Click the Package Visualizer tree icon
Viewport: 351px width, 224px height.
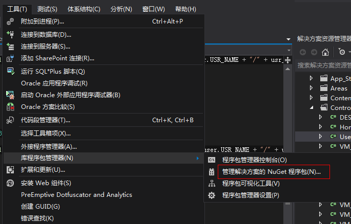(212, 184)
